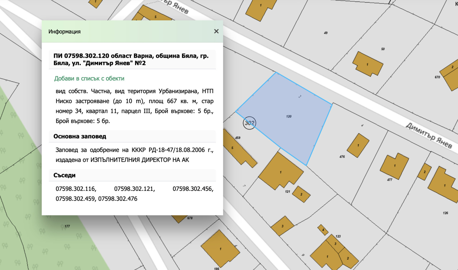
Task: Click the circled 302 district marker
Action: [249, 123]
